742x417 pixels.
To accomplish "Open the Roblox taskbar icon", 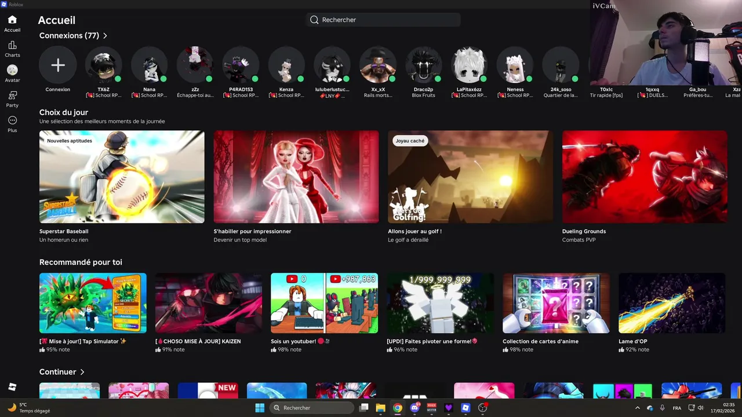I will pyautogui.click(x=465, y=408).
